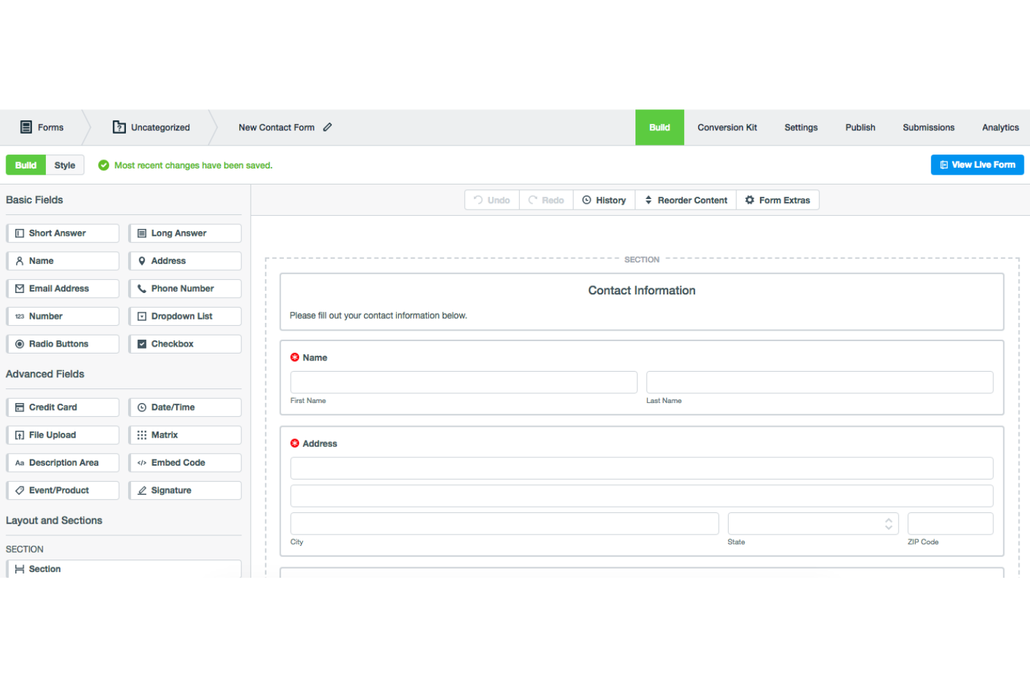Add a Checkbox field to the form
1030x687 pixels.
[x=184, y=343]
